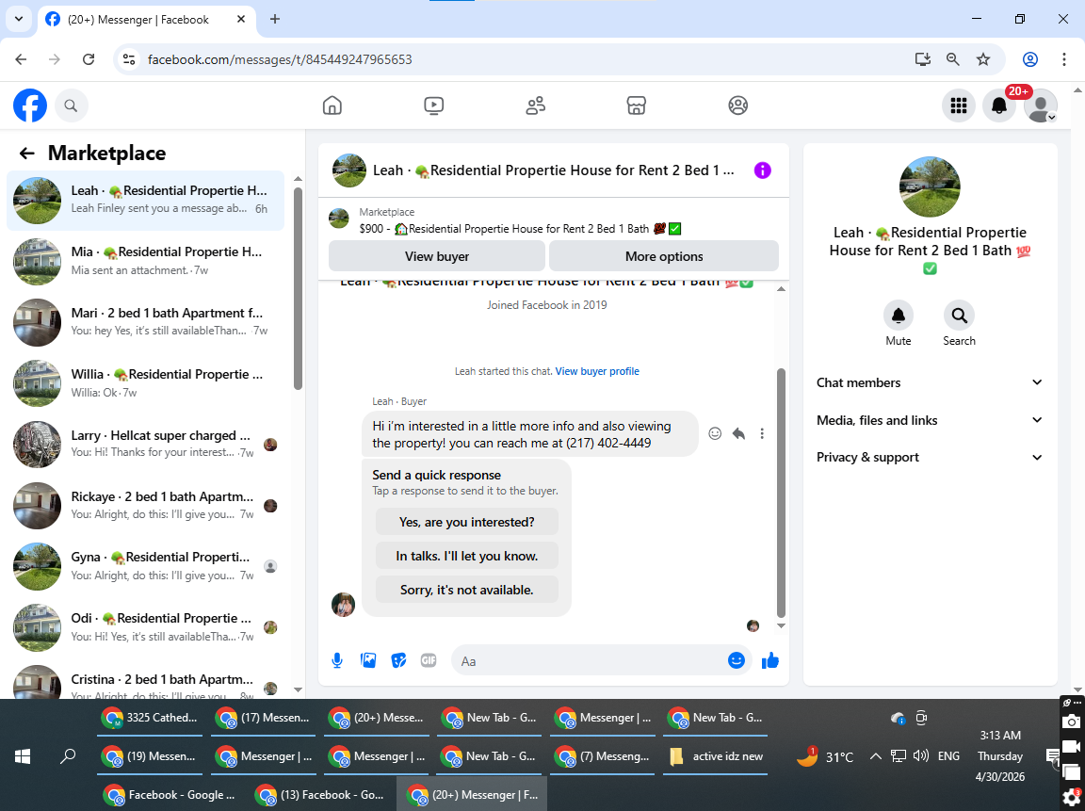Click the listing thumbnail in Marketplace header row
This screenshot has height=811, width=1085.
[339, 219]
